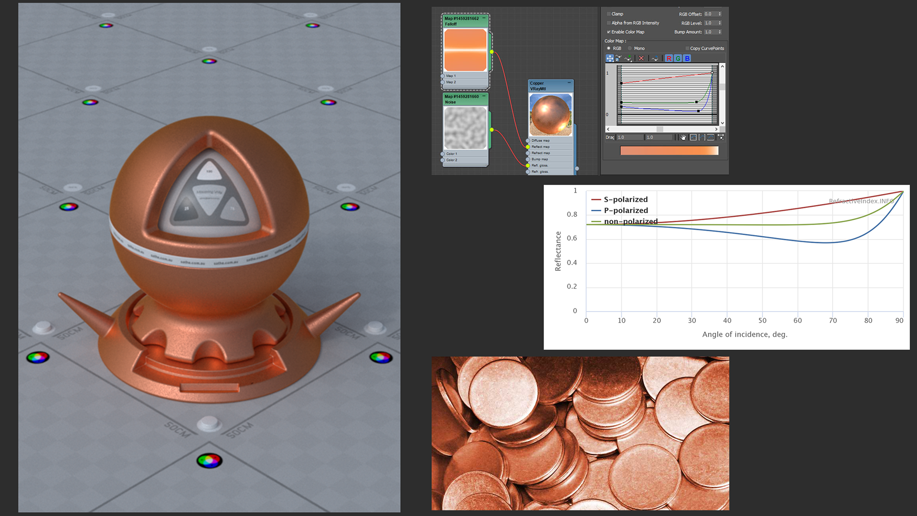
Task: Click the Refract map input socket
Action: [x=528, y=153]
